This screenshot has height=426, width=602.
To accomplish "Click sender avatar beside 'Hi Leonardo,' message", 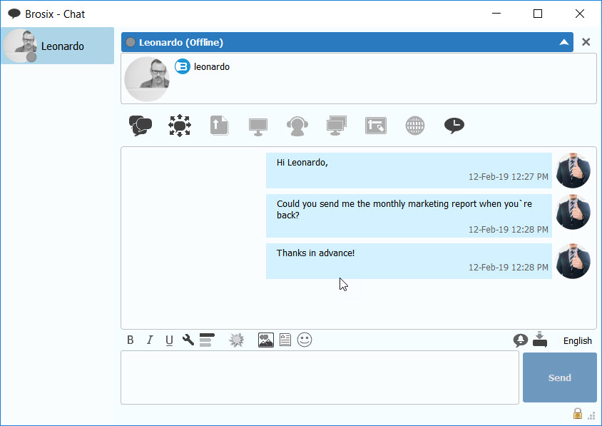I will [573, 171].
